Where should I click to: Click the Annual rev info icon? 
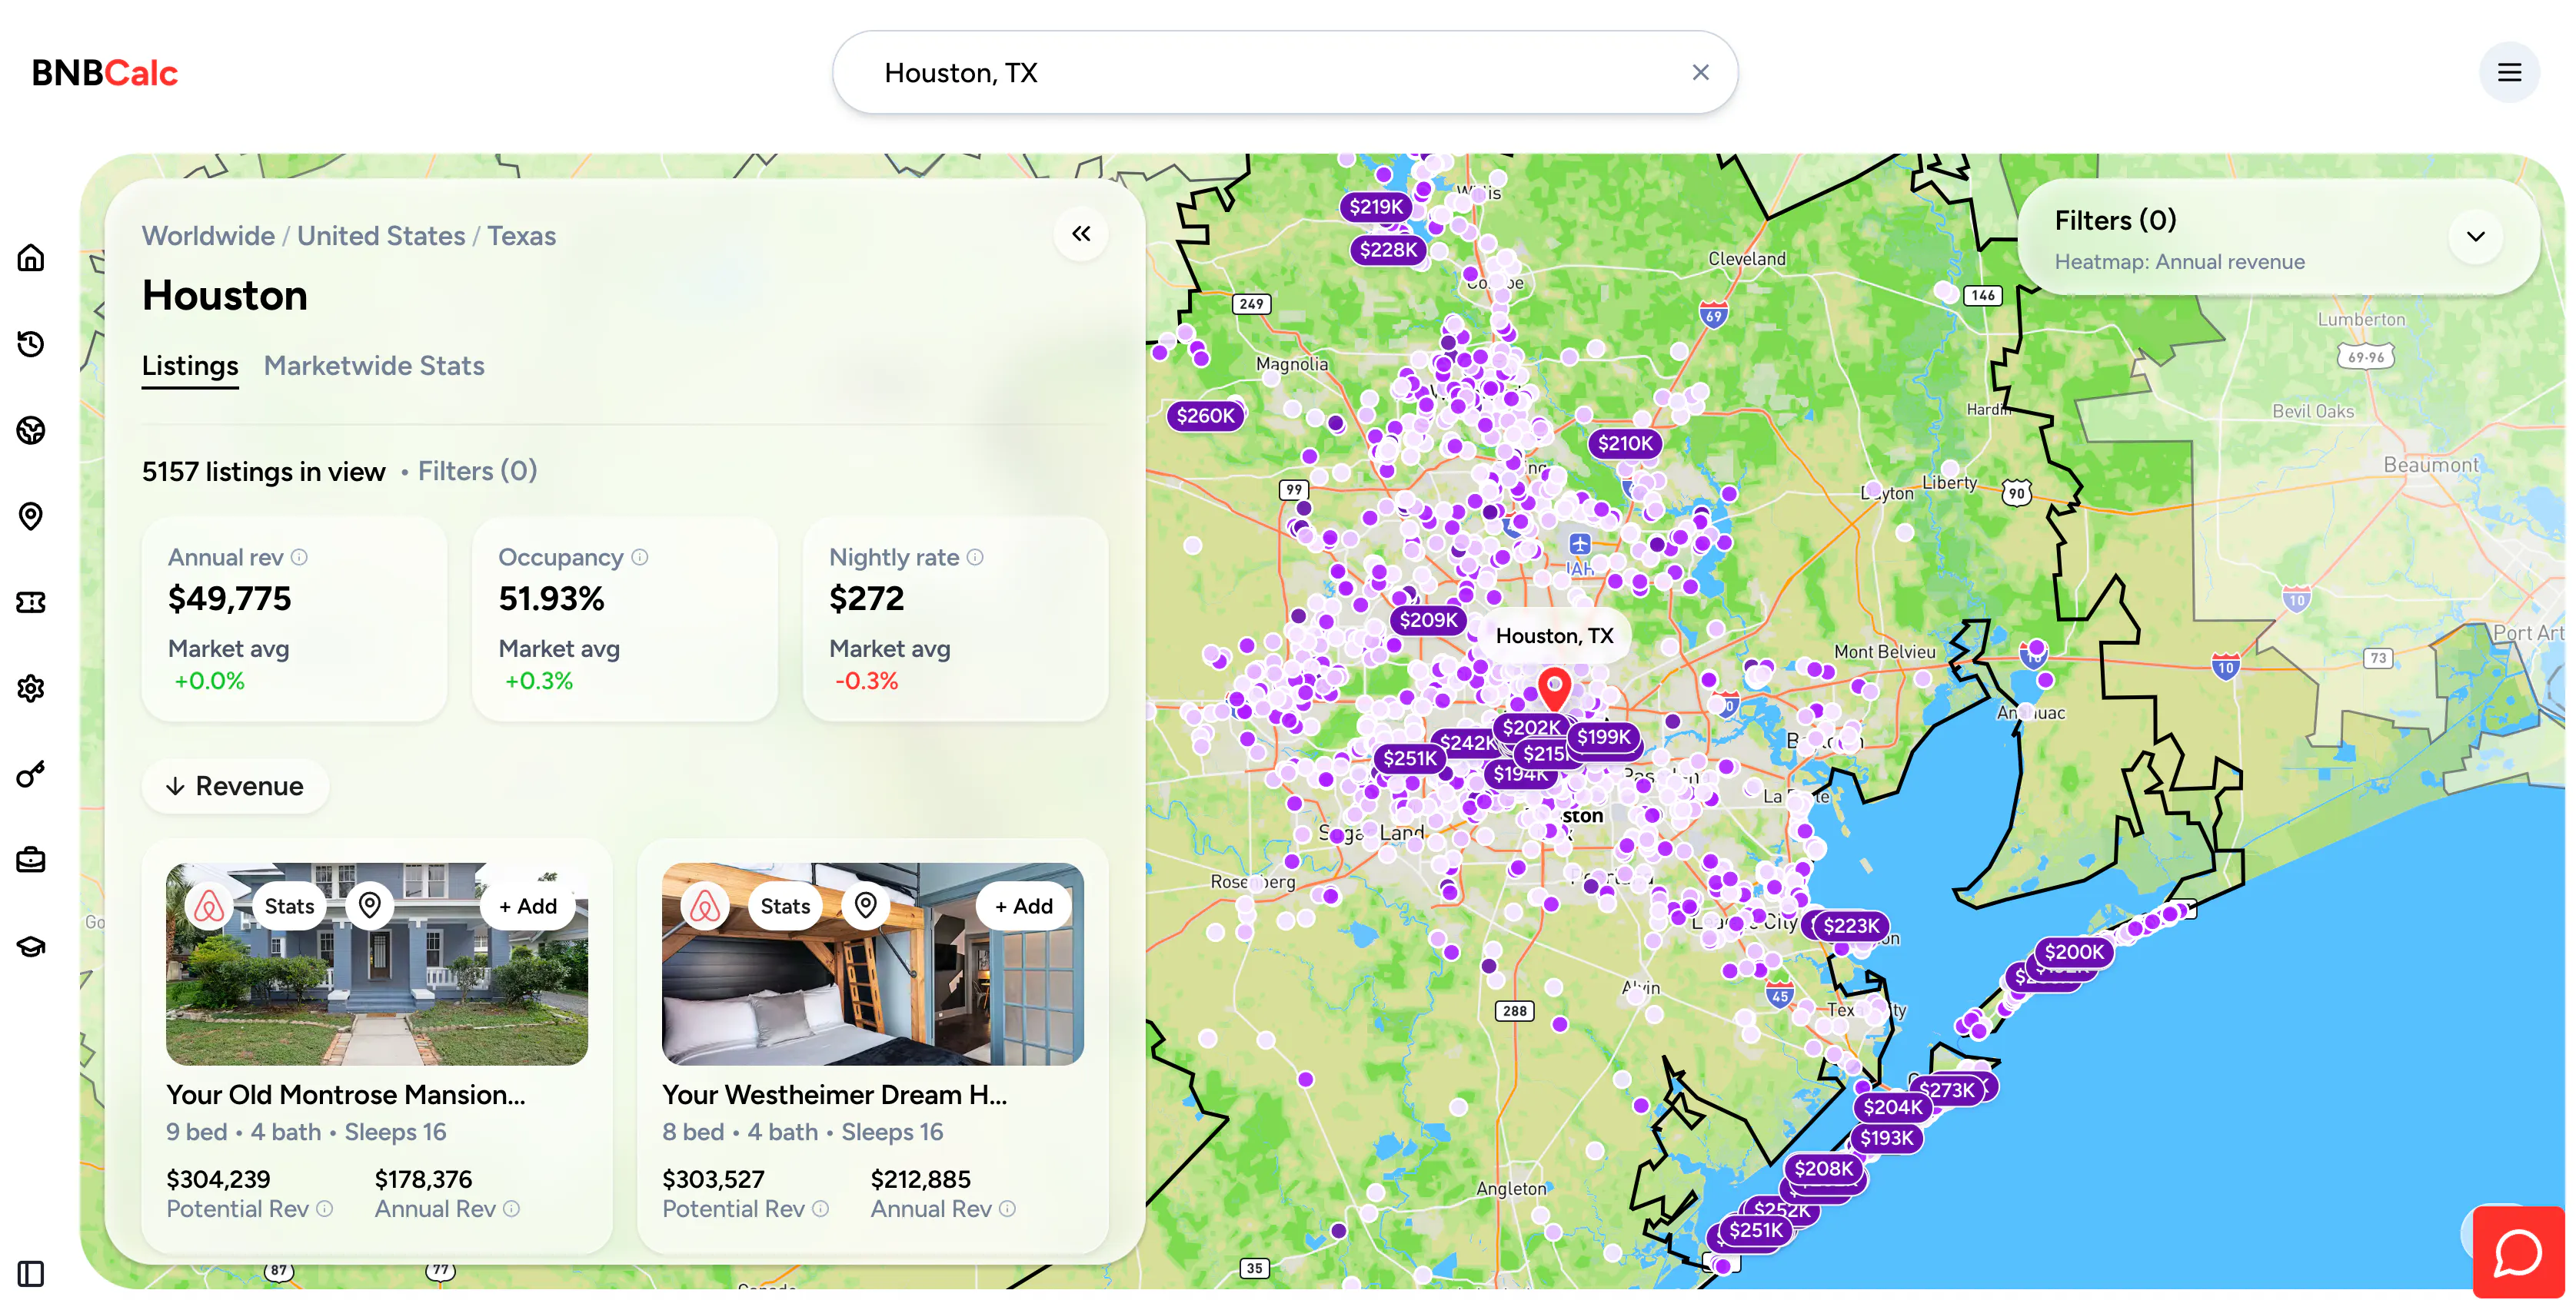click(x=299, y=556)
